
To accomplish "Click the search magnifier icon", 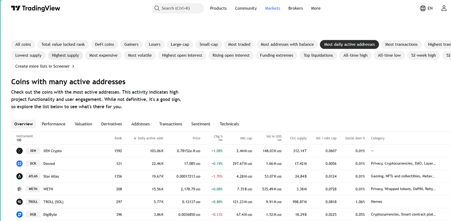I will [x=157, y=8].
